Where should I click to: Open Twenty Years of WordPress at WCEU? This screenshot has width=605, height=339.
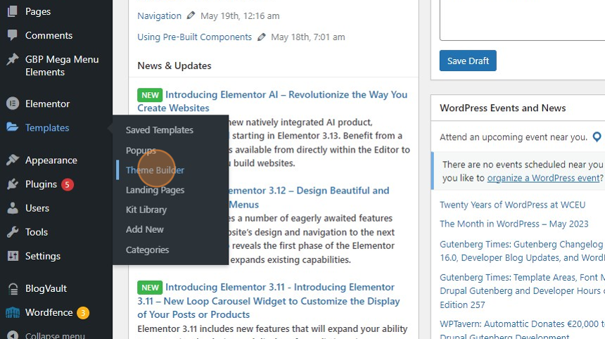512,205
